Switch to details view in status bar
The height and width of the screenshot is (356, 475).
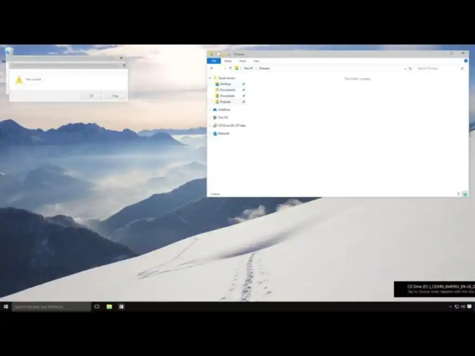pyautogui.click(x=458, y=194)
